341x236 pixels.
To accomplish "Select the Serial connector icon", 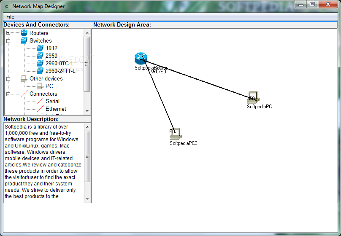I will pyautogui.click(x=40, y=101).
